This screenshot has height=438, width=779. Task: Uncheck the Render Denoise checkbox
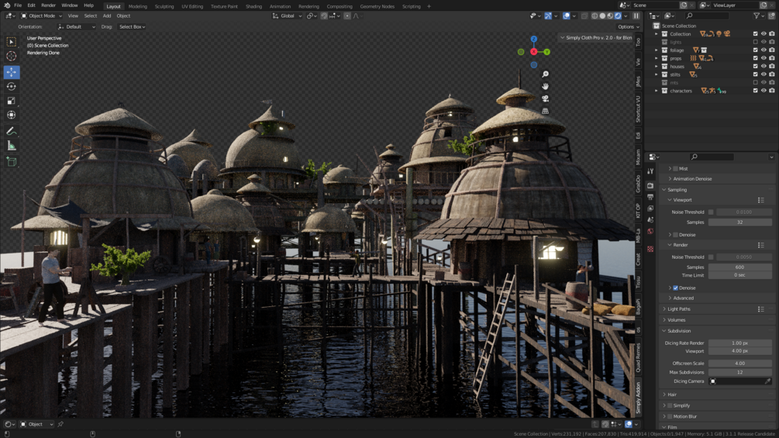[676, 288]
